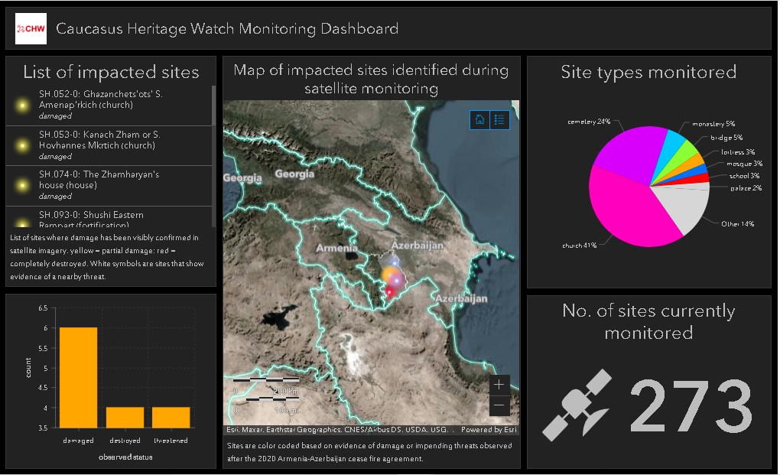Select the Ghazanchets'ots' church list entry

tap(107, 105)
